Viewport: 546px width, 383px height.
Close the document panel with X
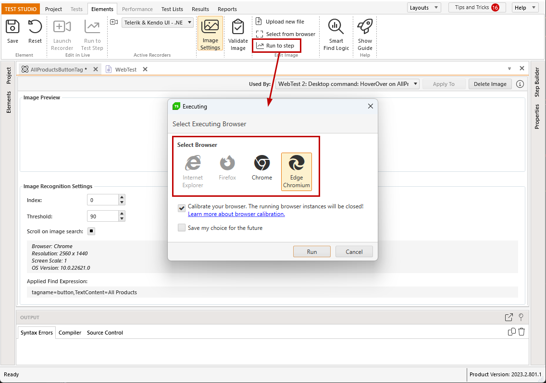(x=521, y=68)
